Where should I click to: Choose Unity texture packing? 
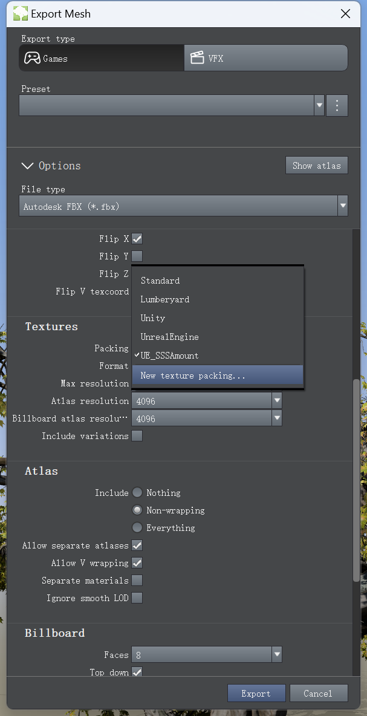153,318
